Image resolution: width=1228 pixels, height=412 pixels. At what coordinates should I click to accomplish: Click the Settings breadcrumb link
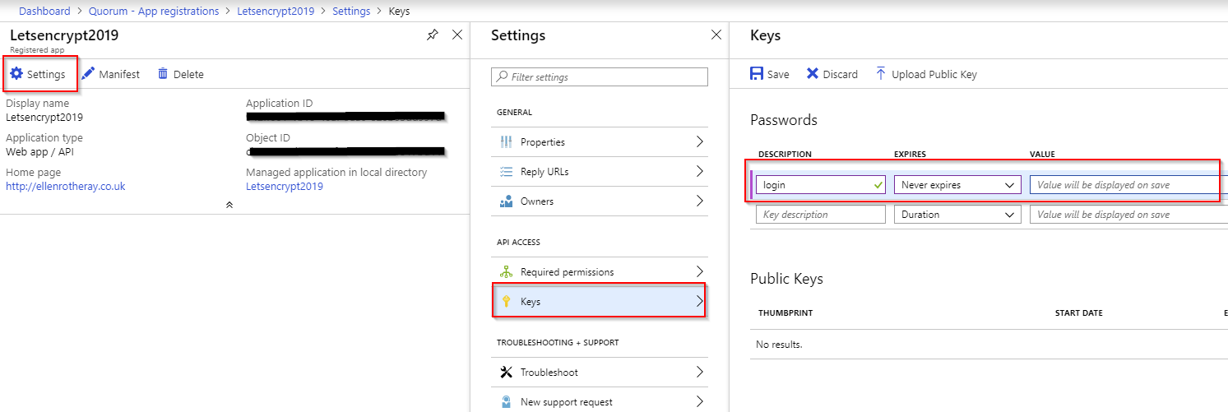coord(351,12)
